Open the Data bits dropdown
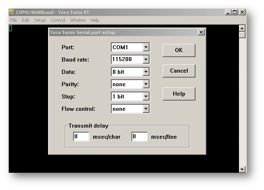 146,72
